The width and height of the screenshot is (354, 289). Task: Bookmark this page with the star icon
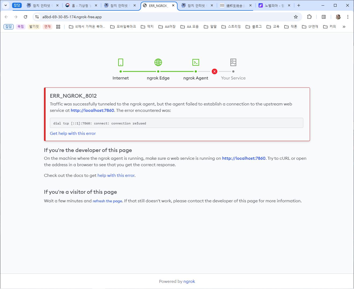tap(296, 17)
